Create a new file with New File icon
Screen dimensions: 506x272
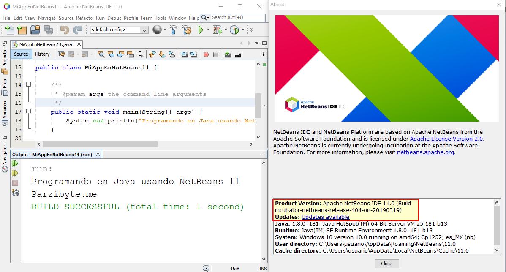click(x=10, y=30)
